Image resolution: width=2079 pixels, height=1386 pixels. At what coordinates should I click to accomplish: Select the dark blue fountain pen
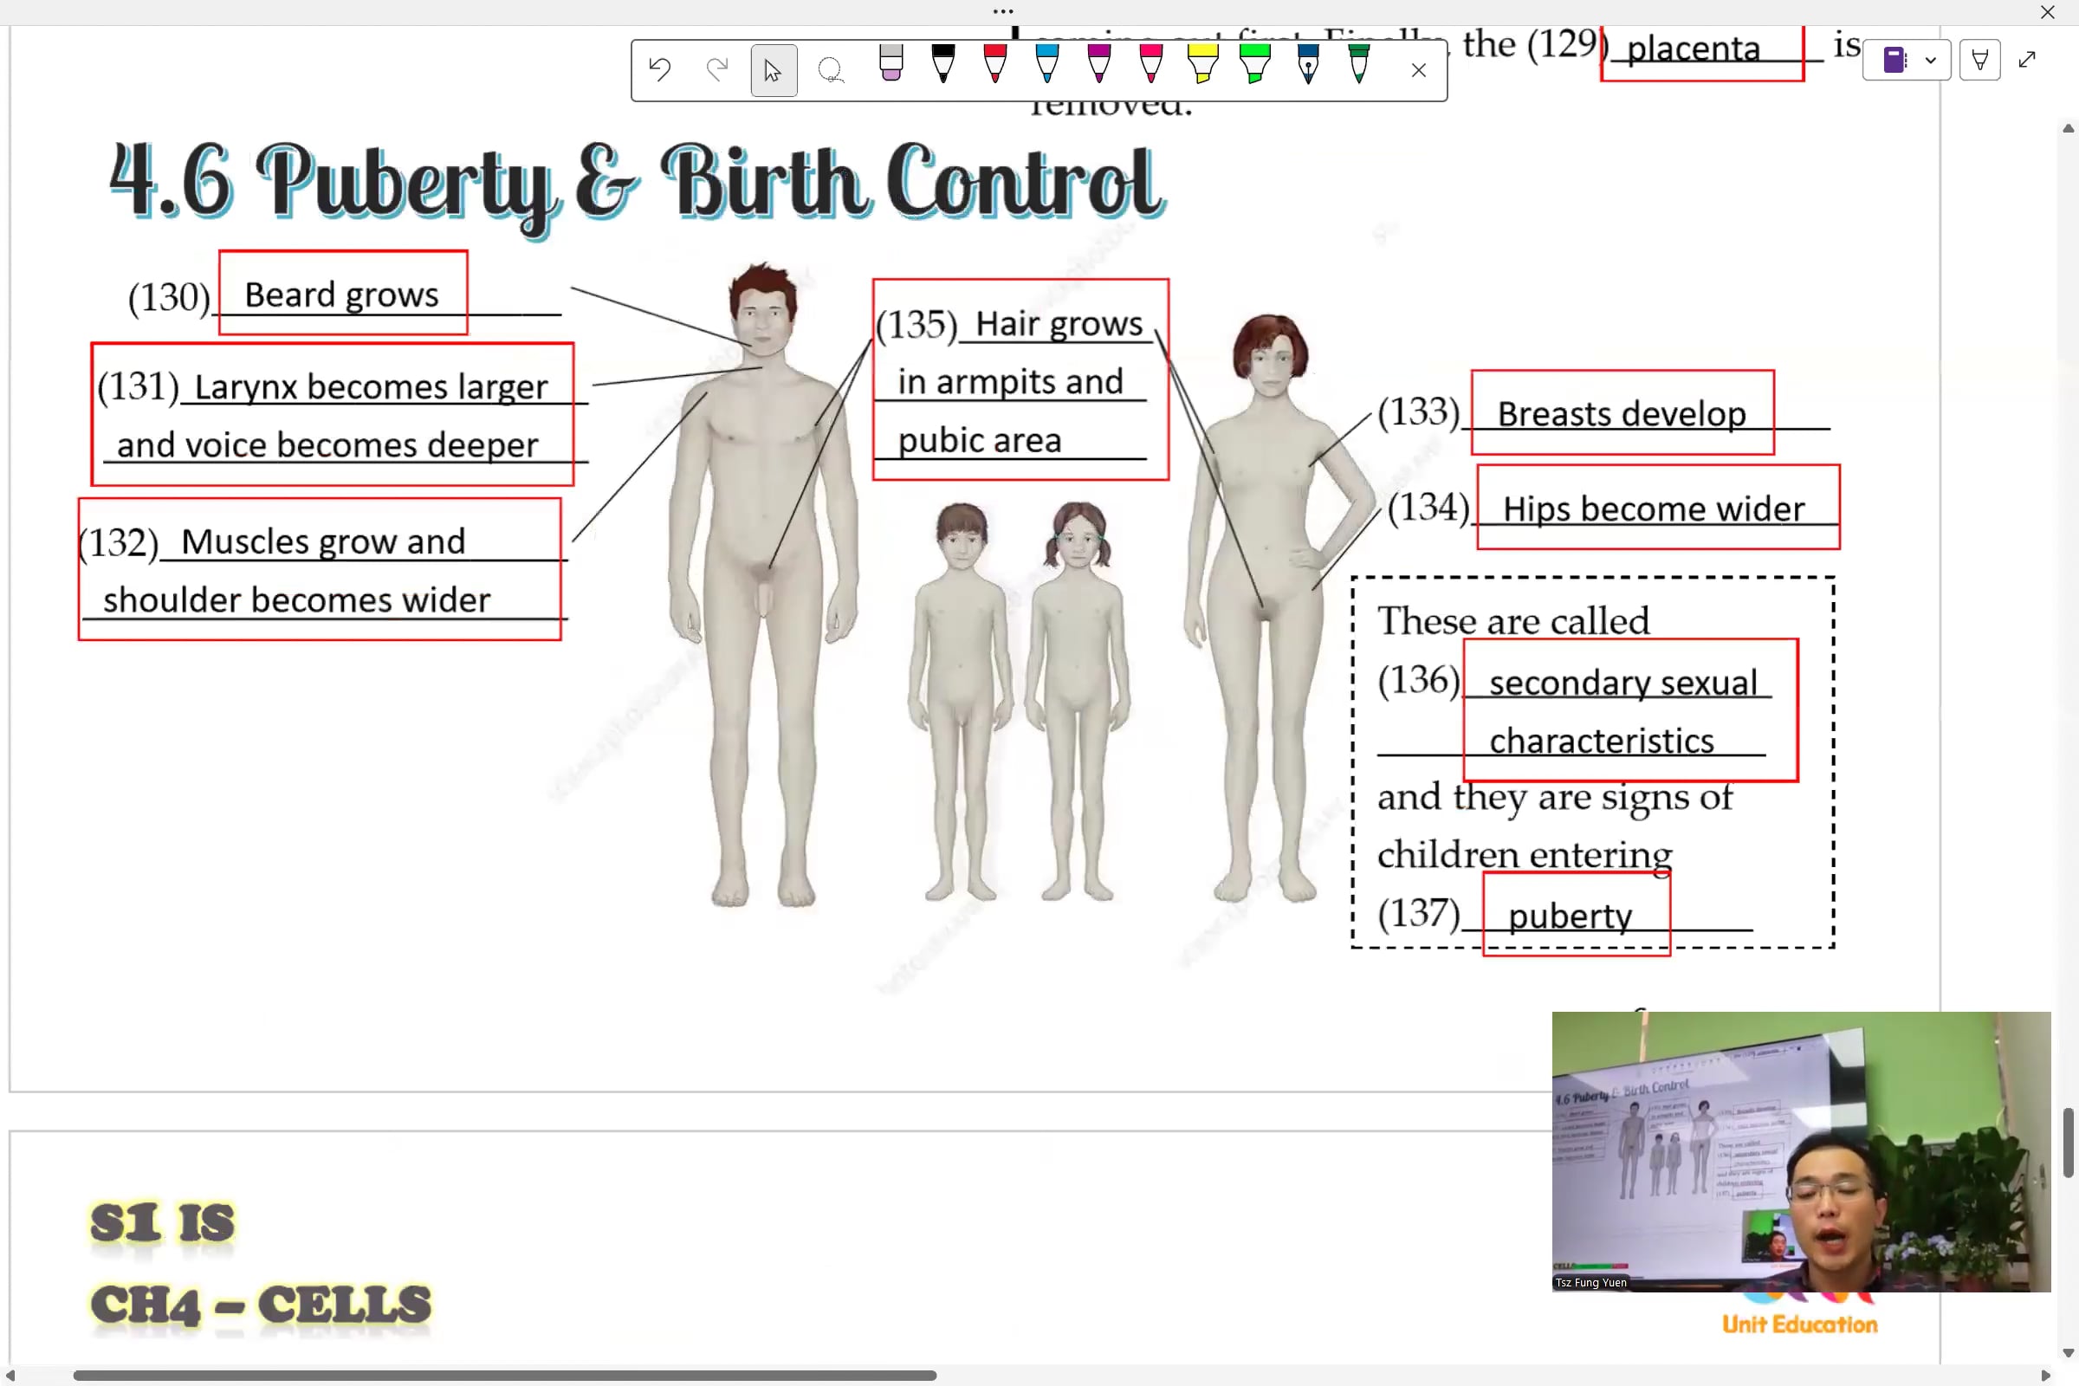click(1307, 63)
